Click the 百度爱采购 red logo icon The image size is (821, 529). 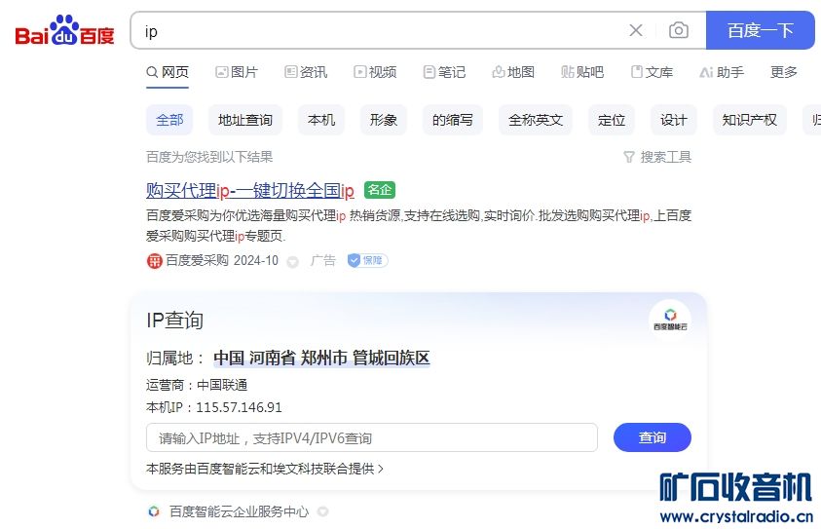(x=155, y=261)
